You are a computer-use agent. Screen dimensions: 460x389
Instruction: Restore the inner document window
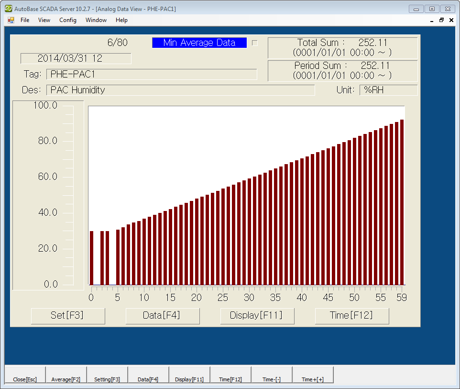pos(441,20)
